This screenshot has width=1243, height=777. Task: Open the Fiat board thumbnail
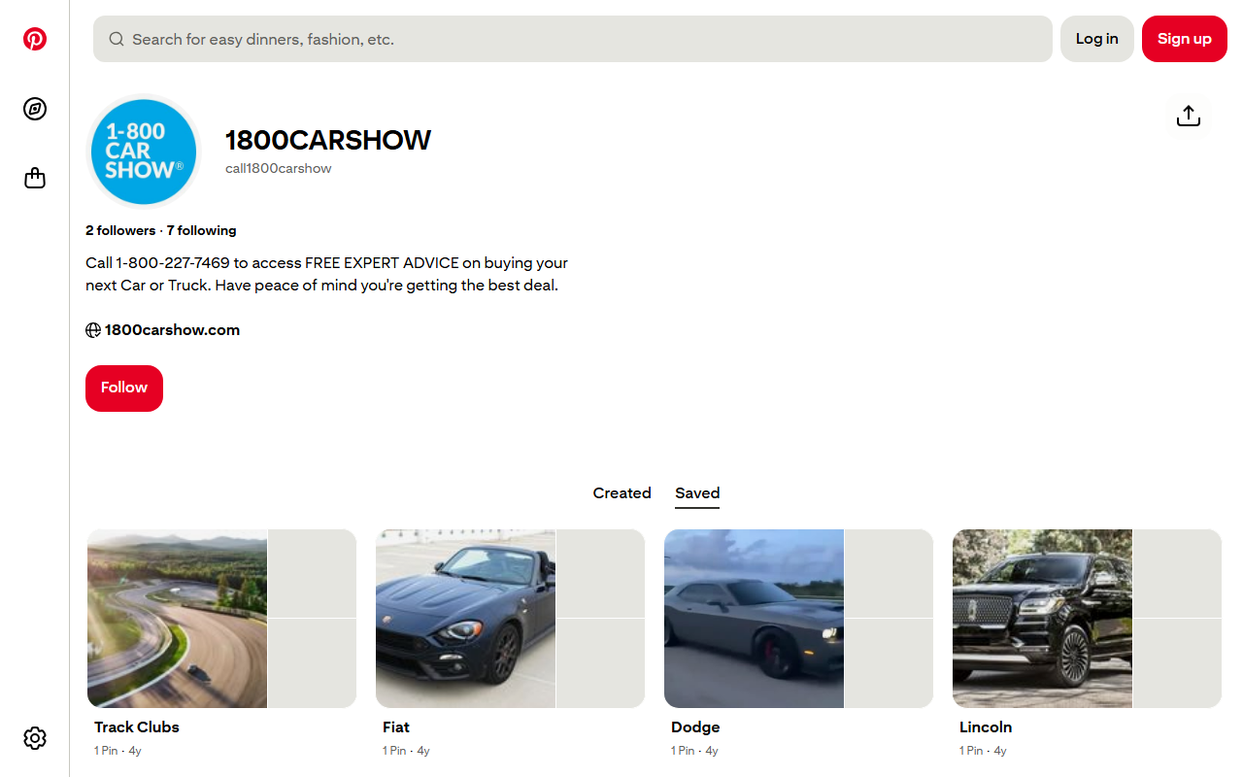pos(510,619)
